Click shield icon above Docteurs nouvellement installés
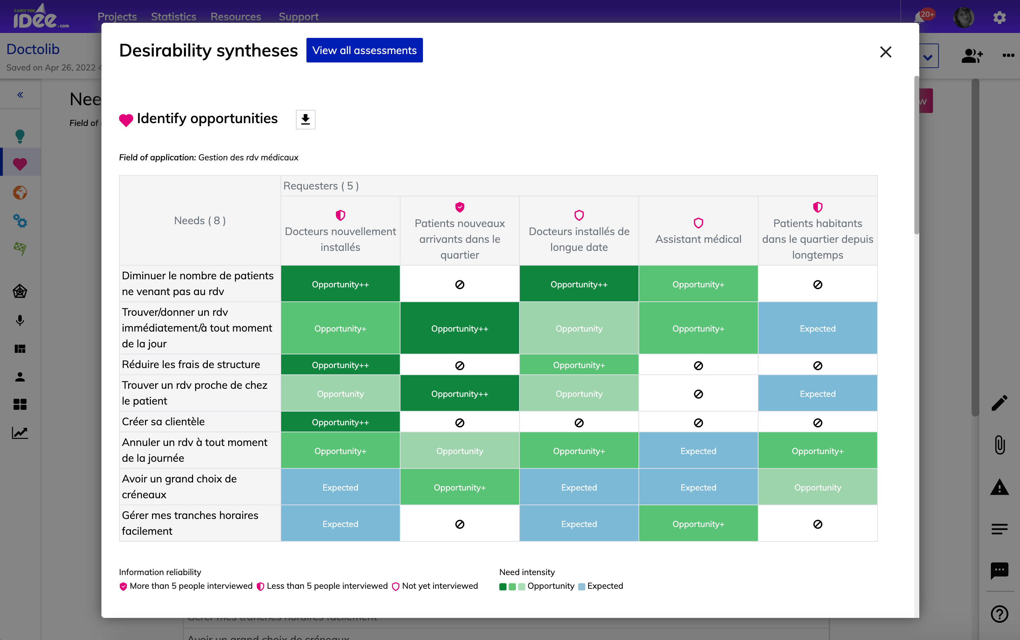This screenshot has height=640, width=1020. 340,215
